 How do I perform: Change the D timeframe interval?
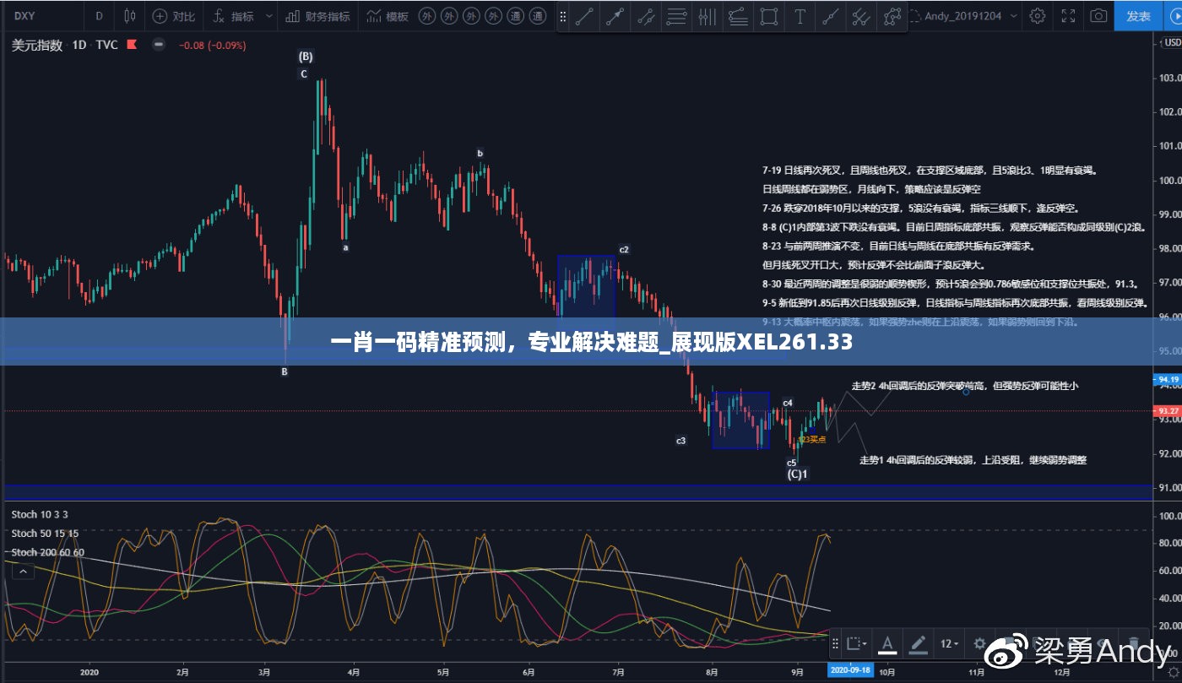pyautogui.click(x=99, y=16)
